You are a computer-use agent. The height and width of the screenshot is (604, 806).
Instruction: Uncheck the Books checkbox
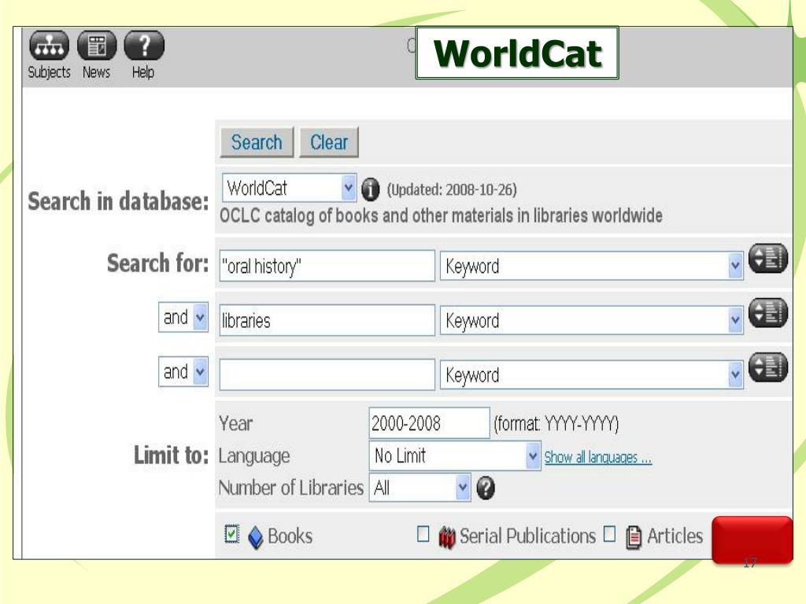(x=232, y=534)
